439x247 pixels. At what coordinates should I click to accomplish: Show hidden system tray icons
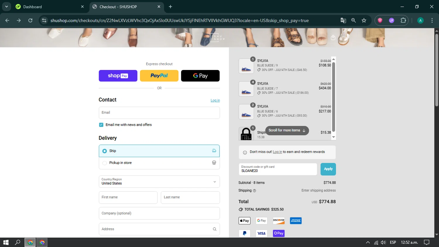click(368, 242)
